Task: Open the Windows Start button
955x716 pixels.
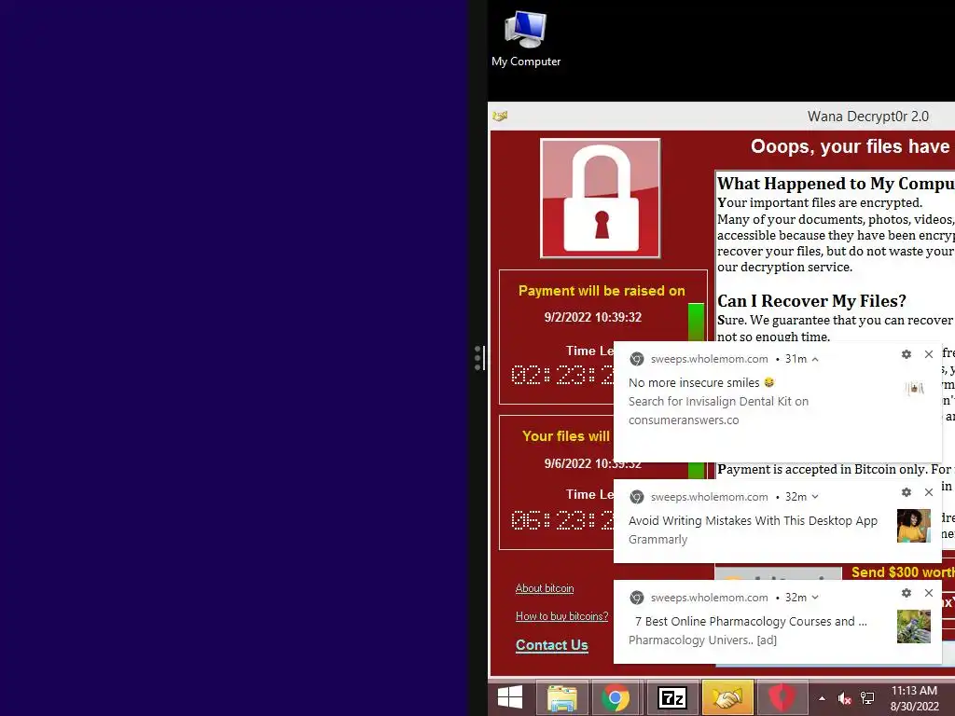Action: tap(510, 697)
